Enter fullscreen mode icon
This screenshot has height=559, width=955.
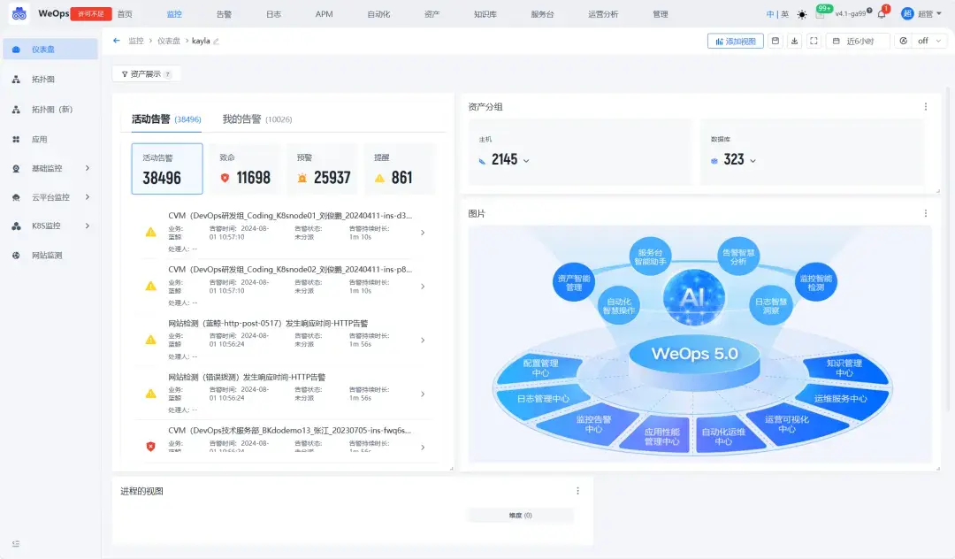(x=814, y=41)
